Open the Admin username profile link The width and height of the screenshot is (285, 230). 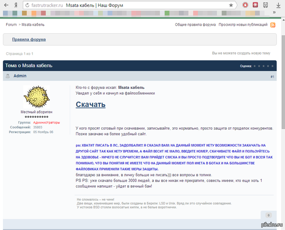point(20,76)
